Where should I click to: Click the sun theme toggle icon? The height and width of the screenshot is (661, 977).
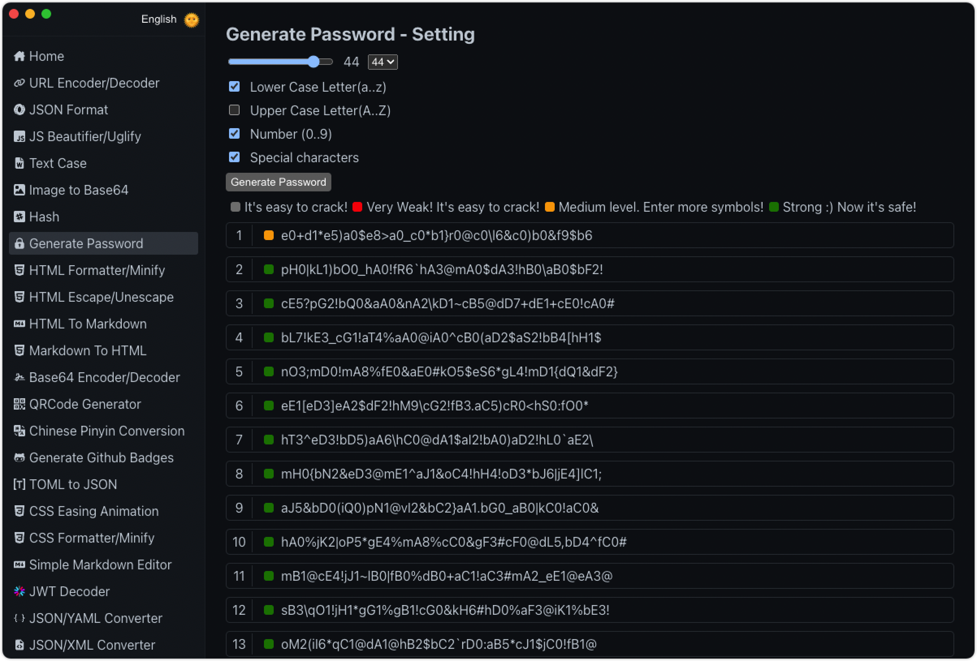pyautogui.click(x=192, y=20)
